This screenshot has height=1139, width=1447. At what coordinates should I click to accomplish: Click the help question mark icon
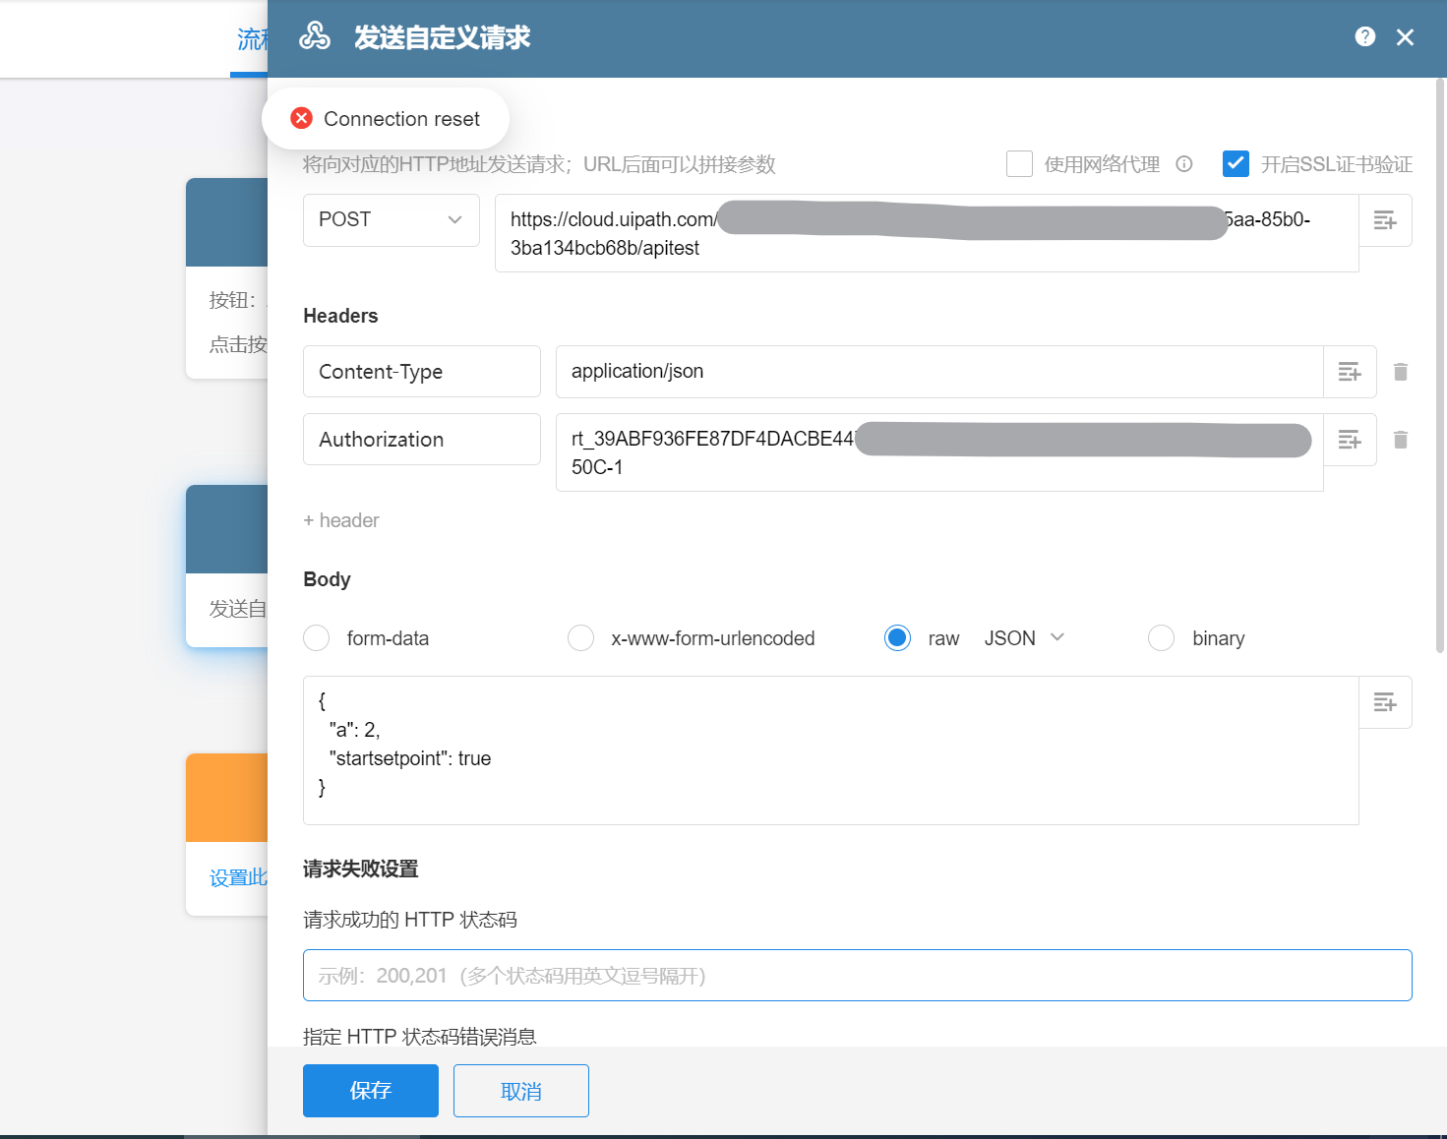(x=1364, y=37)
